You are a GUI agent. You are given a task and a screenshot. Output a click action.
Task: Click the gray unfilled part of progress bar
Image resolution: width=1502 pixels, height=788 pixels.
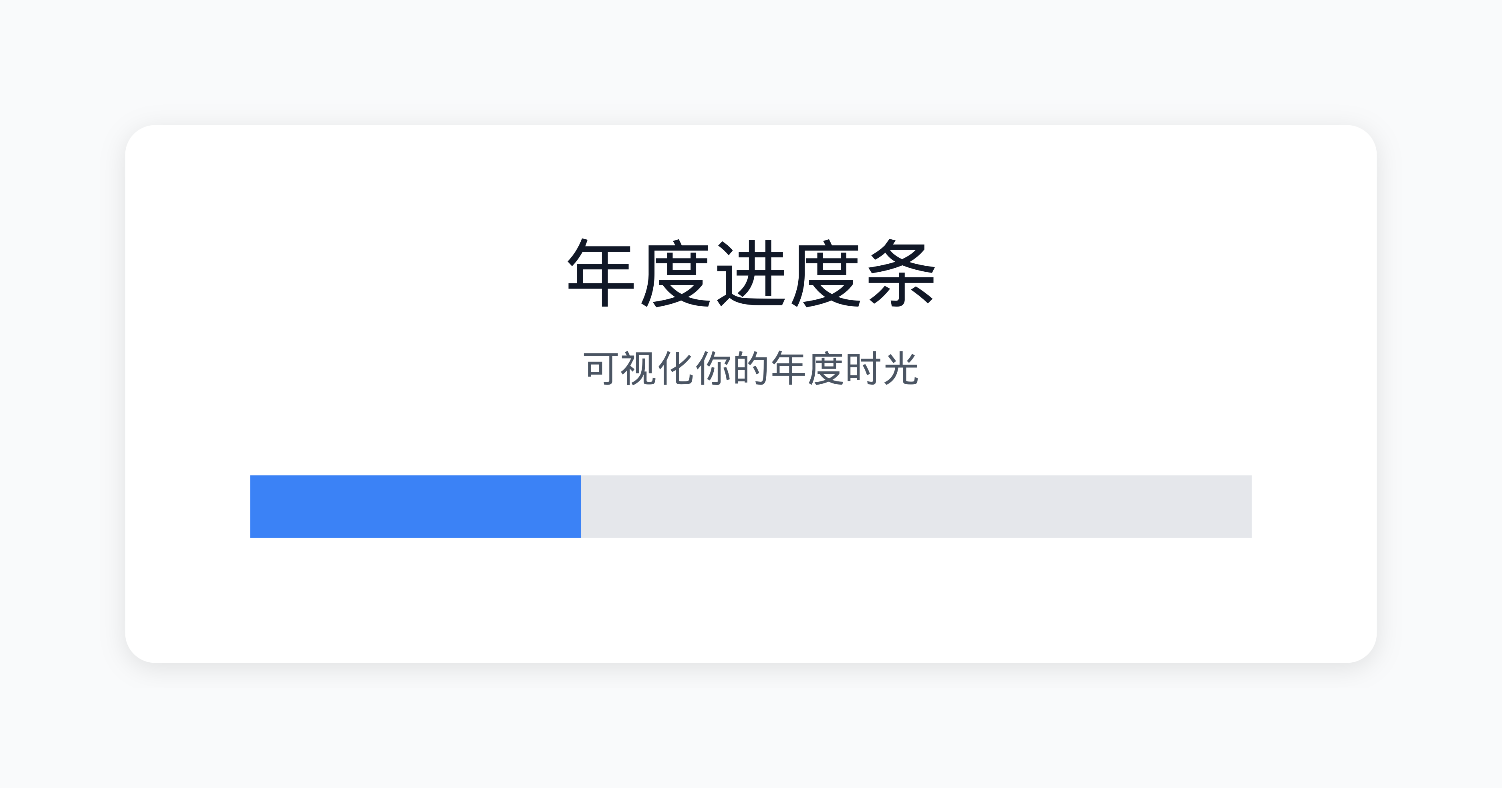pos(916,506)
